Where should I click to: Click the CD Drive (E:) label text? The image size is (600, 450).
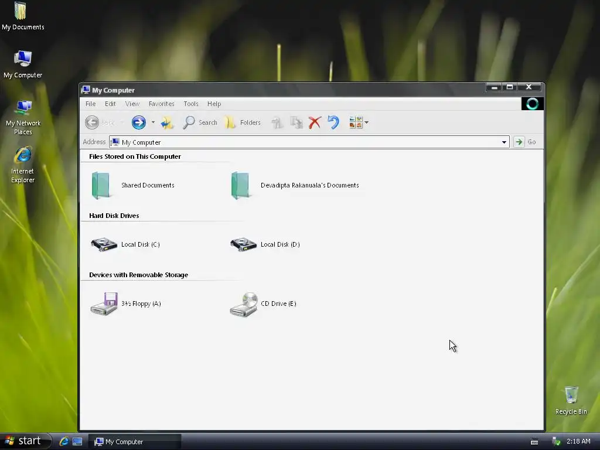pyautogui.click(x=278, y=304)
